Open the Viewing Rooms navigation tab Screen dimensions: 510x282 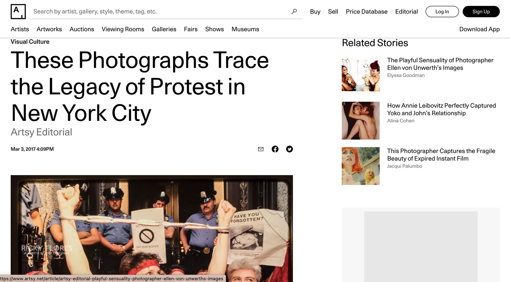[x=123, y=29]
